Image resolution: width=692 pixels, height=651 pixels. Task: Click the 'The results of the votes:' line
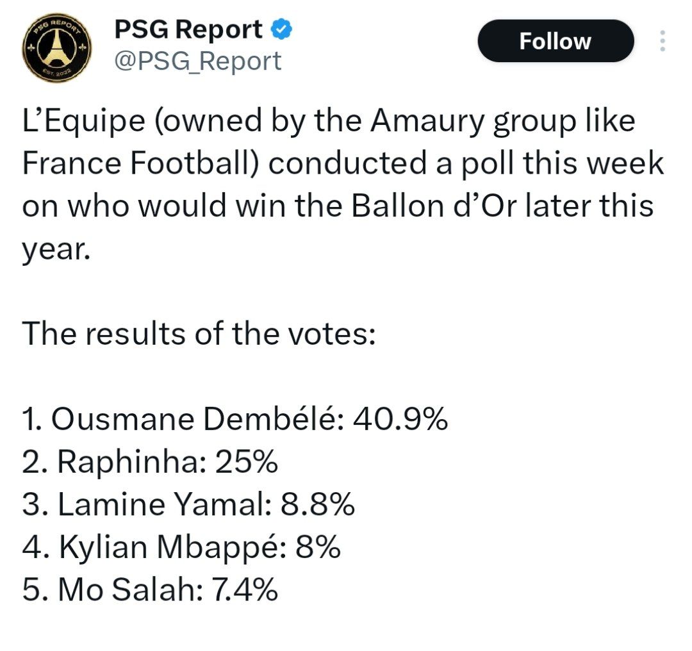199,334
